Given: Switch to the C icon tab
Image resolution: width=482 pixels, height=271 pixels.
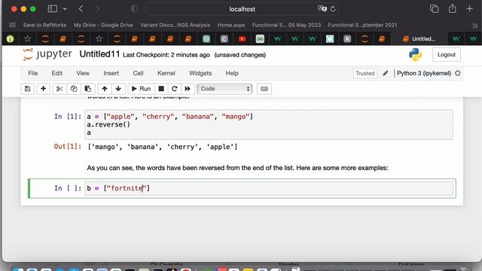Looking at the screenshot, I should tap(224, 38).
